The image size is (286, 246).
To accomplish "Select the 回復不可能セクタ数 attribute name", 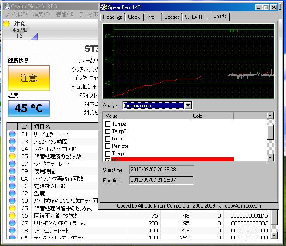I will click(x=55, y=216).
